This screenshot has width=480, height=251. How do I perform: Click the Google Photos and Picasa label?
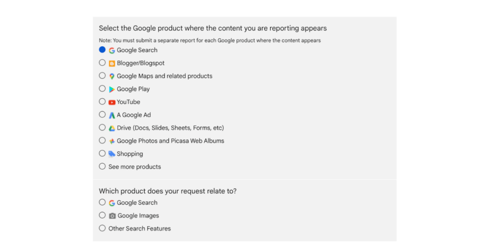[170, 141]
